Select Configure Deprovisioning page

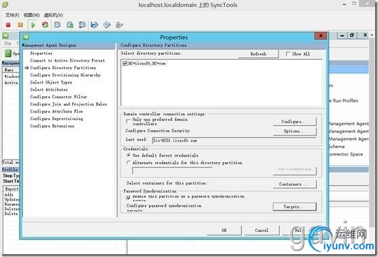tap(57, 119)
